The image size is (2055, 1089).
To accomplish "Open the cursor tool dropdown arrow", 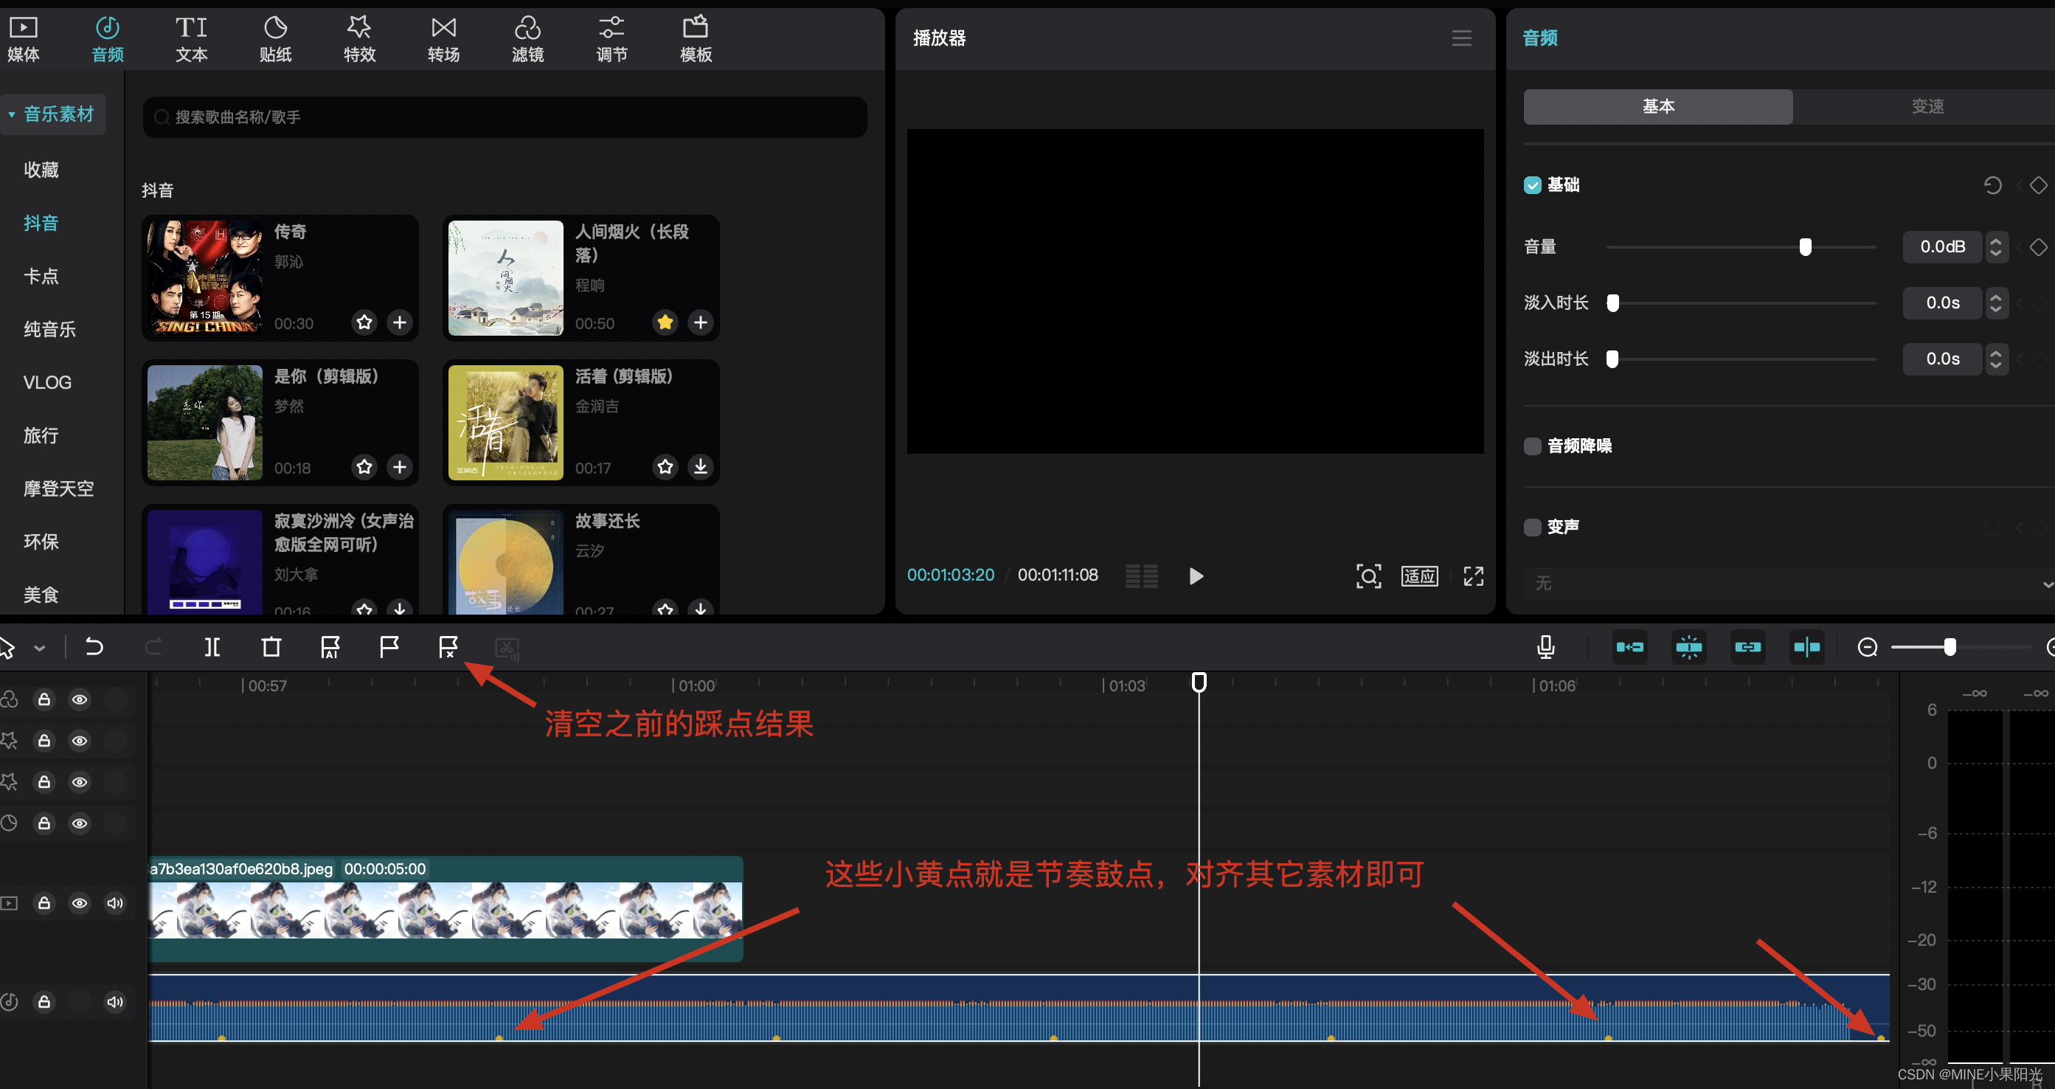I will click(x=39, y=648).
